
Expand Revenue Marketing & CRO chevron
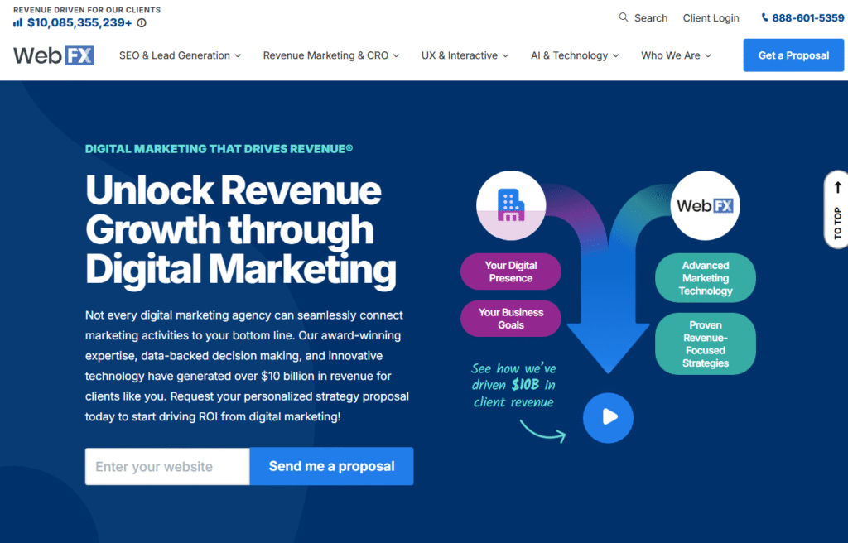click(397, 55)
